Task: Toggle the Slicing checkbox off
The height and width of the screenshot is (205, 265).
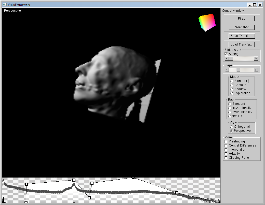Action: click(226, 54)
